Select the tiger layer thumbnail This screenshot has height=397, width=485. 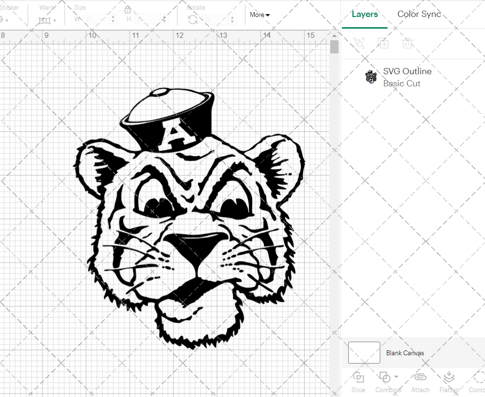pyautogui.click(x=371, y=77)
